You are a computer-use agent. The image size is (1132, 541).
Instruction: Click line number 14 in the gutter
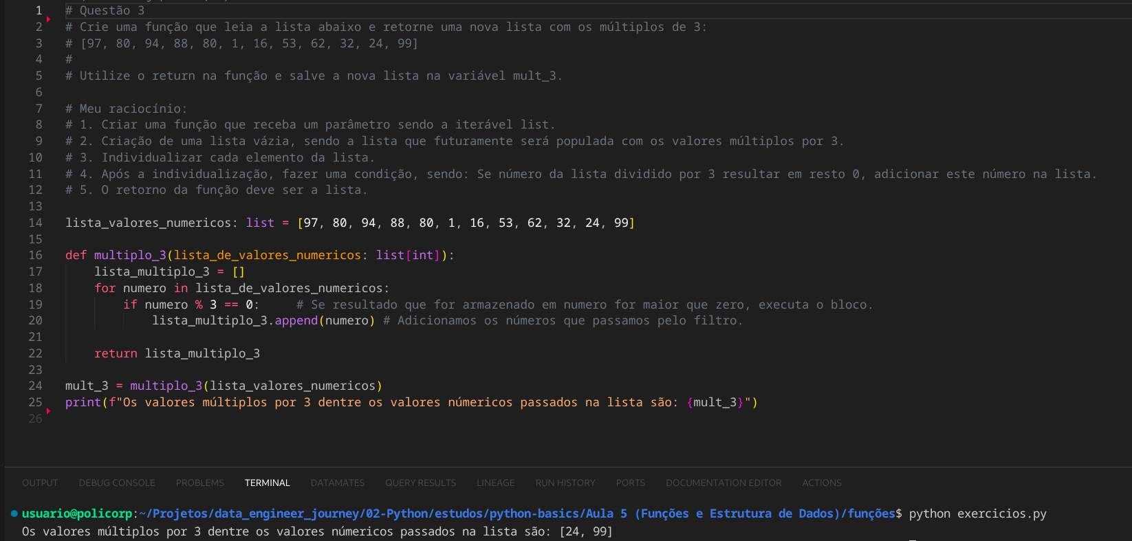(x=36, y=223)
